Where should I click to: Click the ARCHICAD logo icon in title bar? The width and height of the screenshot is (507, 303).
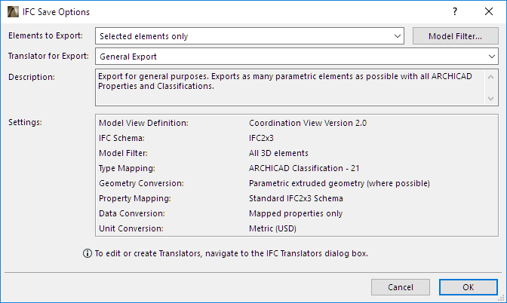tap(11, 12)
